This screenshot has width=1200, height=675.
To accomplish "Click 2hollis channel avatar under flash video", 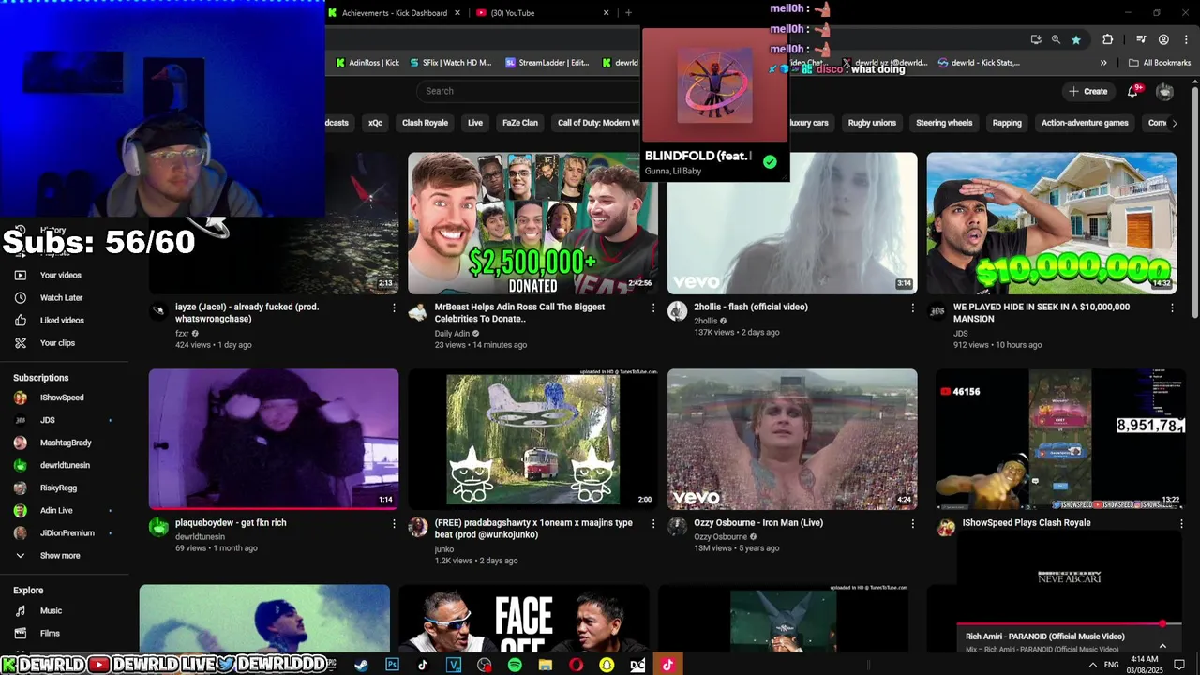I will click(677, 311).
